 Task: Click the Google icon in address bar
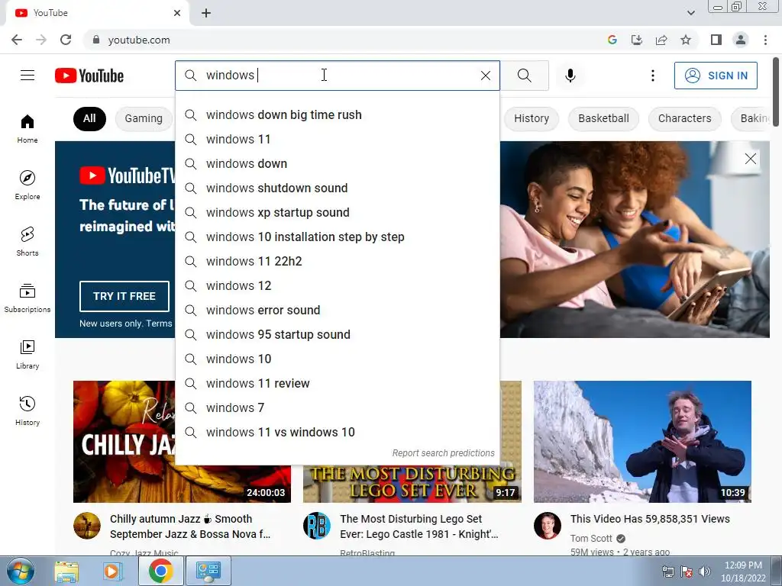coord(612,40)
